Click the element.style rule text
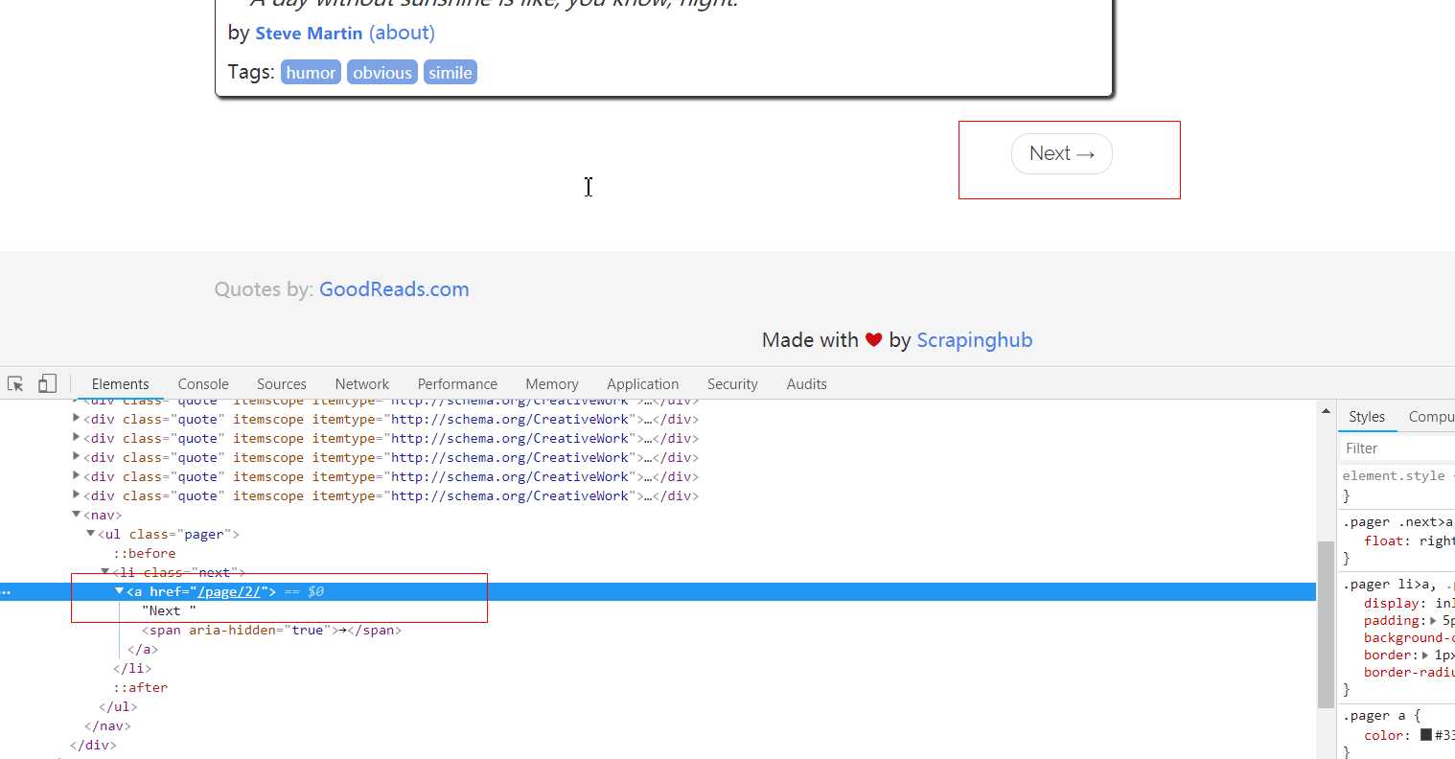The height and width of the screenshot is (759, 1455). click(x=1394, y=475)
